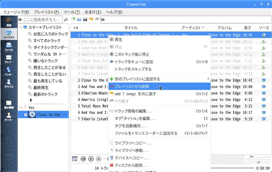Screen dimensions: 272x172
Task: Choose タグを自動補完 menu entry
Action: pos(159,126)
